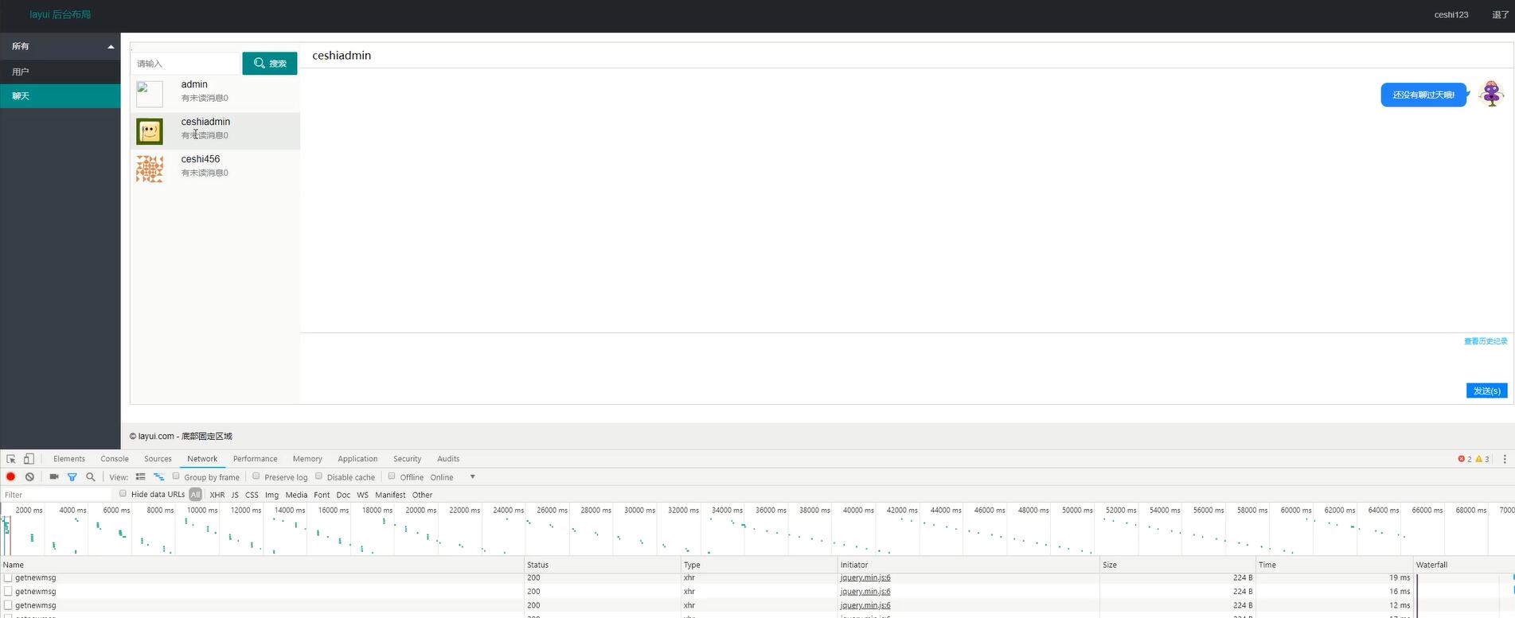Enable the Disable cache checkbox
This screenshot has width=1515, height=618.
coord(318,476)
